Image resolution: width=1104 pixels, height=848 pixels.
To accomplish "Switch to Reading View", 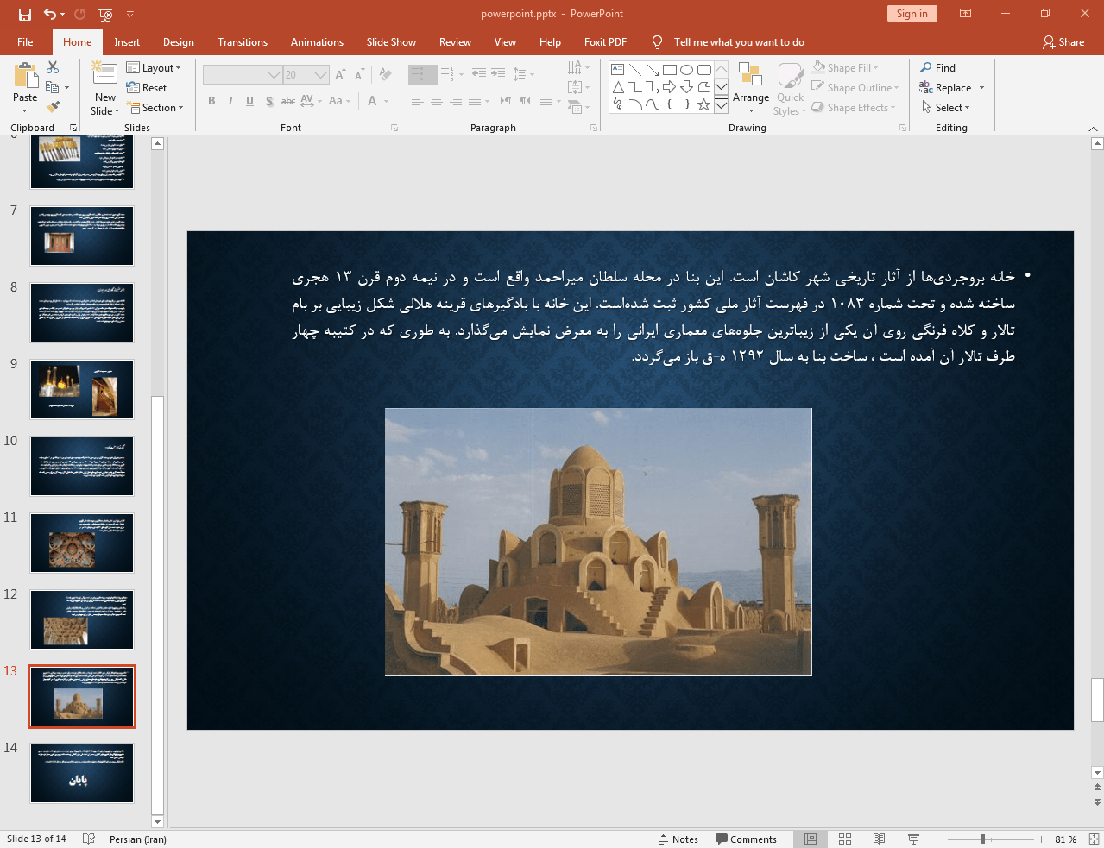I will click(880, 839).
